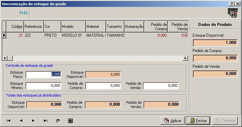Image resolution: width=242 pixels, height=127 pixels.
Task: Click the Estoque Mínimo input field
Action: [x=44, y=86]
